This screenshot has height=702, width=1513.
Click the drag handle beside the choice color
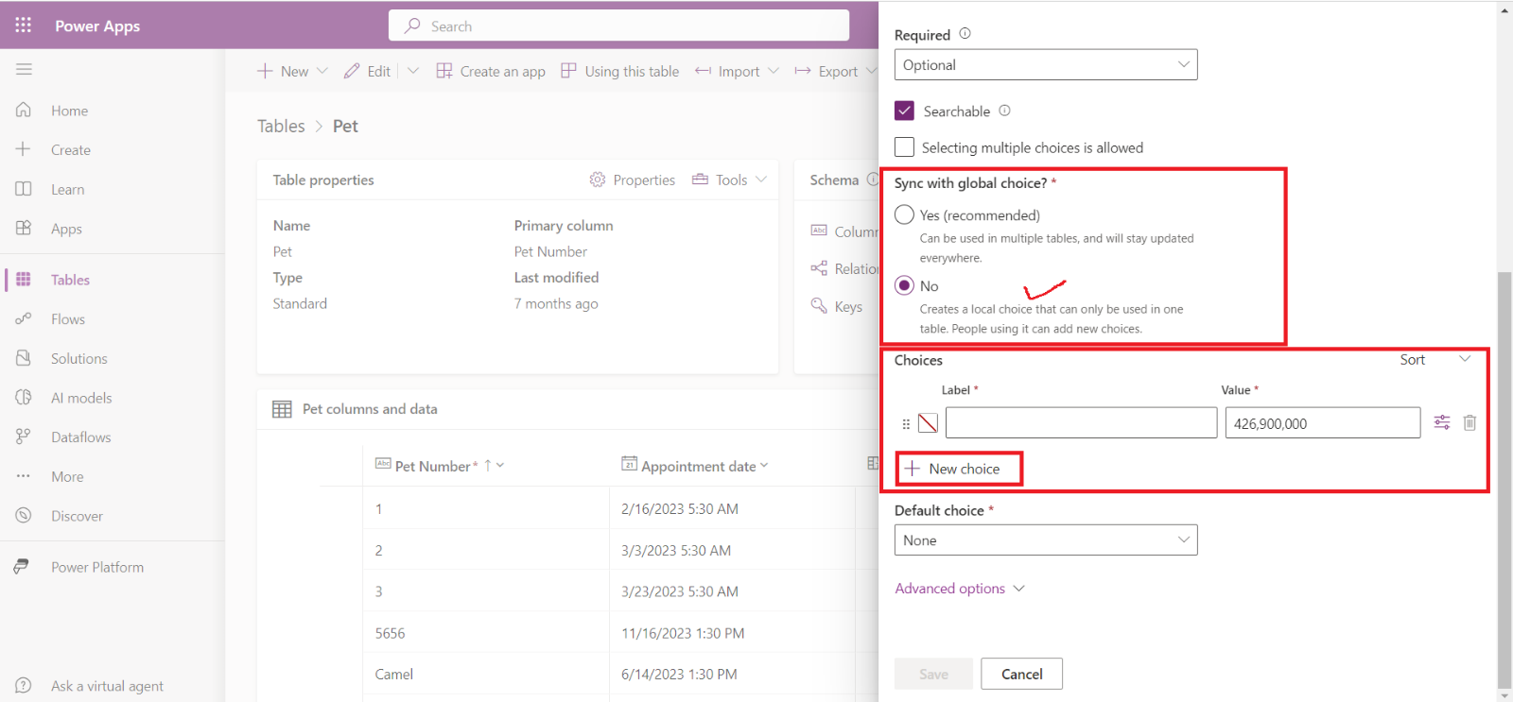click(906, 424)
